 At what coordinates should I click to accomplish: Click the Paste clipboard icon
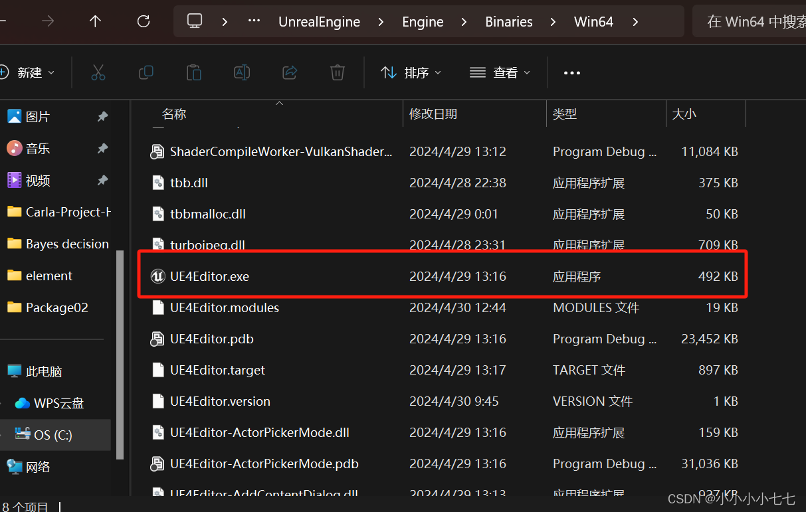(193, 72)
